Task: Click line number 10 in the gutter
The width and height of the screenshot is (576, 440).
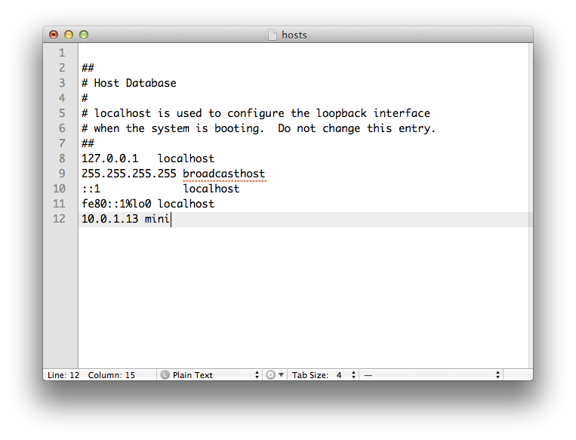Action: [59, 189]
